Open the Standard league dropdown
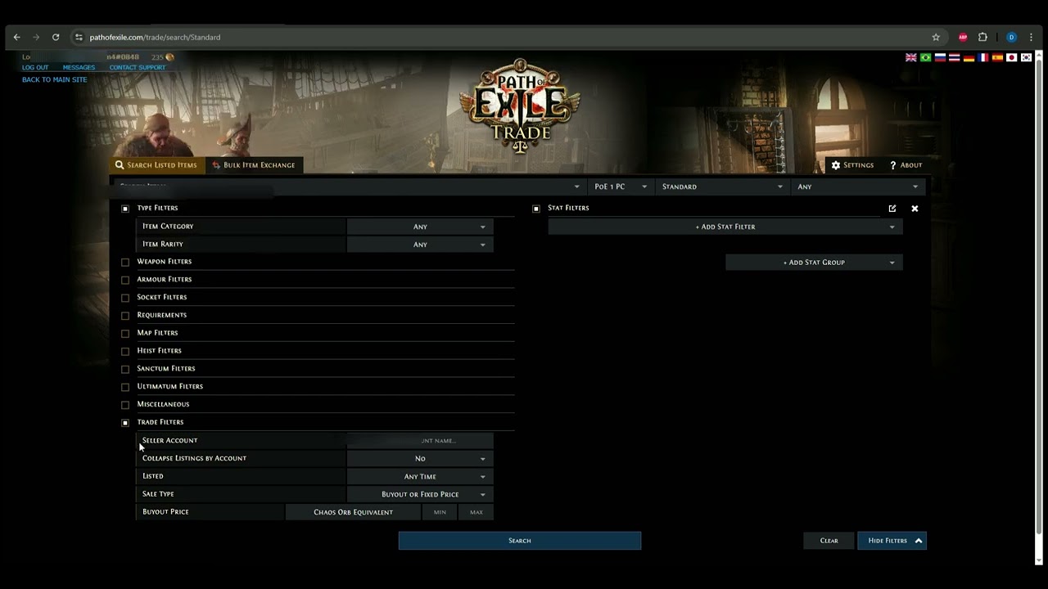The image size is (1048, 589). point(722,187)
